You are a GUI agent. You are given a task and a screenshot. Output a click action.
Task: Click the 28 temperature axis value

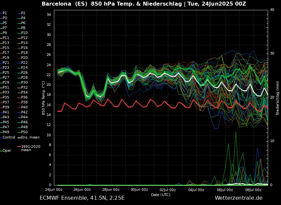49,45
